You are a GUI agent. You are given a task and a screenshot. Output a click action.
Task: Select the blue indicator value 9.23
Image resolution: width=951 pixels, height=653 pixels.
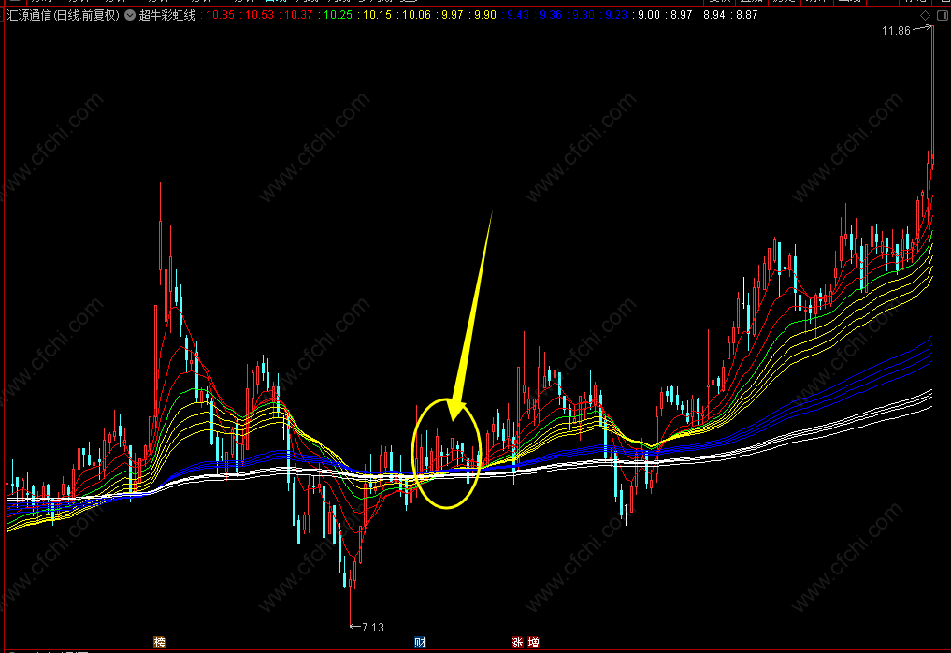click(616, 15)
